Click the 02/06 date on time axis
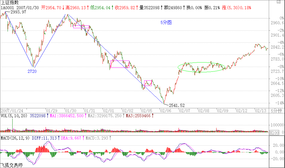This screenshot has width=285, height=168. [164, 111]
